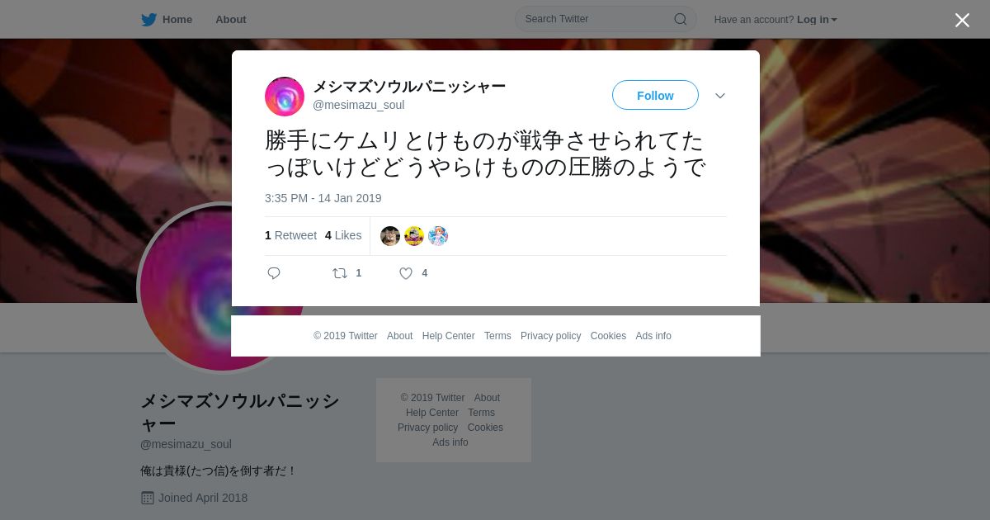Click the retweet arrows icon

pos(340,273)
